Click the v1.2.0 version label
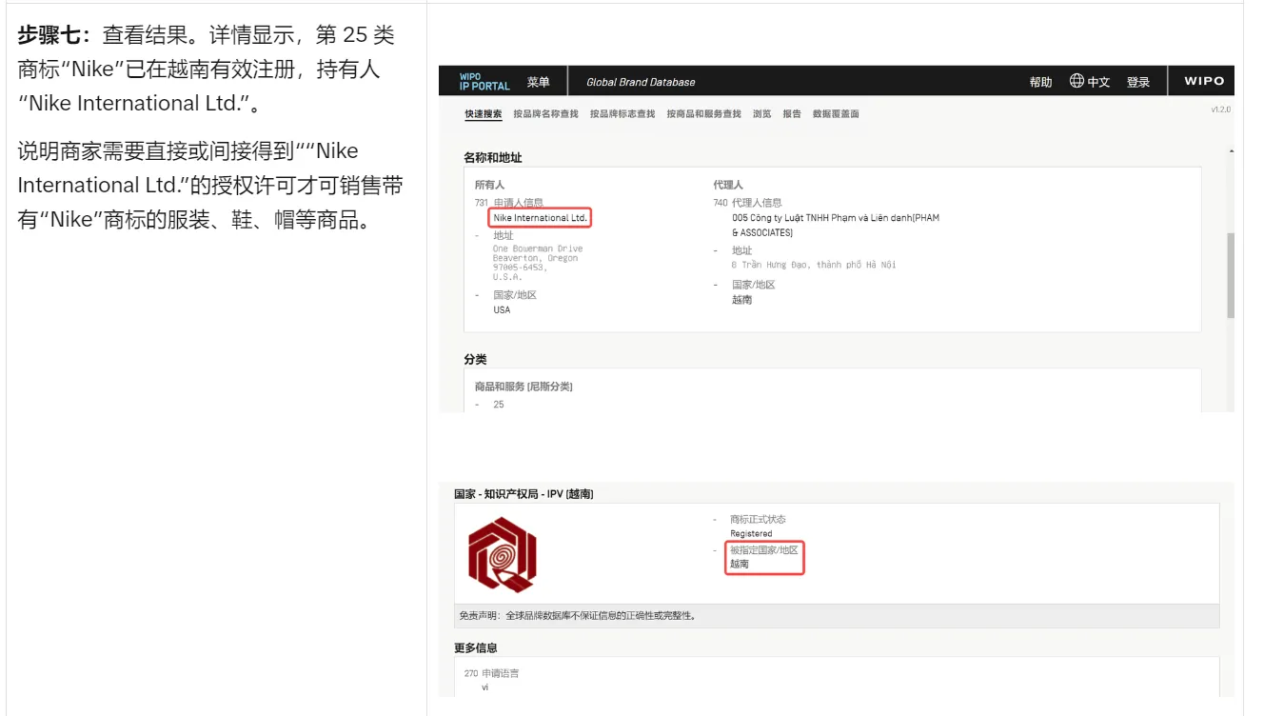 click(x=1220, y=109)
